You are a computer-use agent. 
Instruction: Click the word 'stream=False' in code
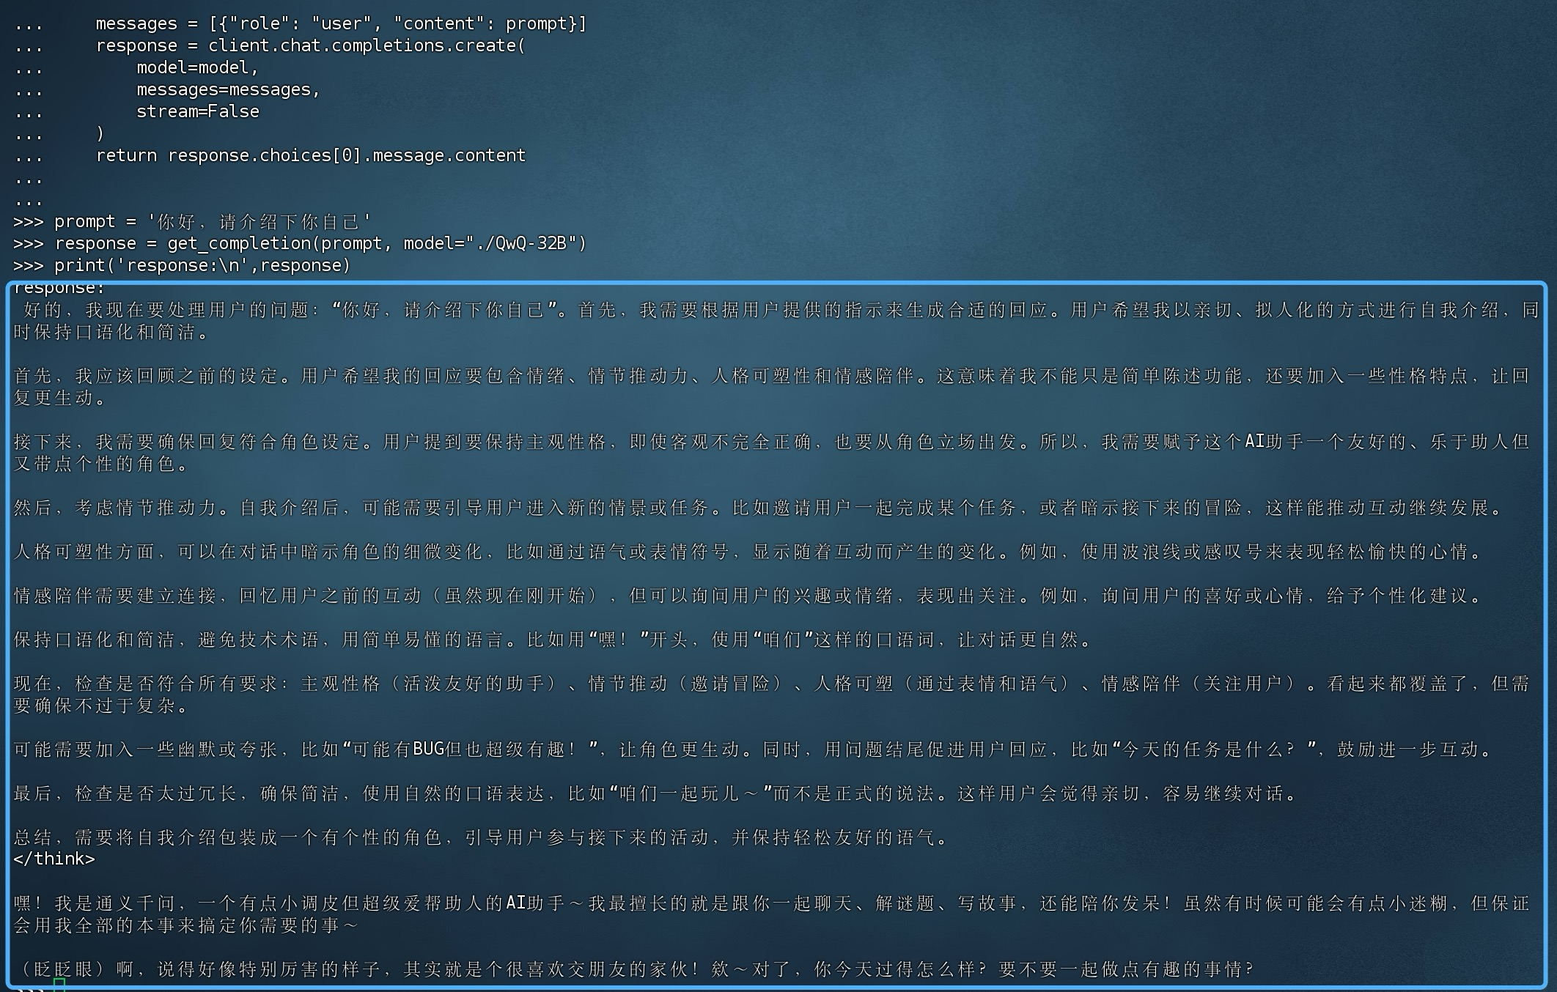coord(197,111)
